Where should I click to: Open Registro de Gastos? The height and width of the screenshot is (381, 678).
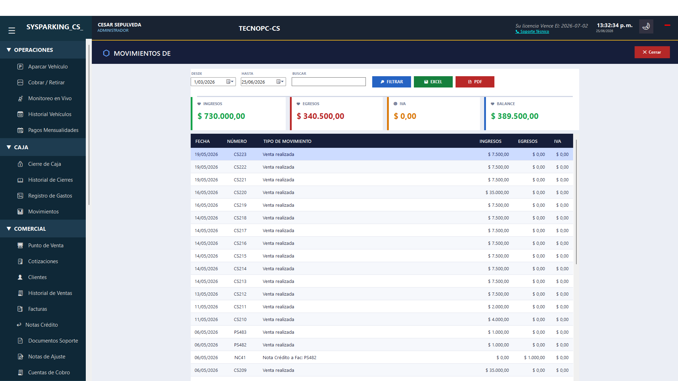pos(43,196)
